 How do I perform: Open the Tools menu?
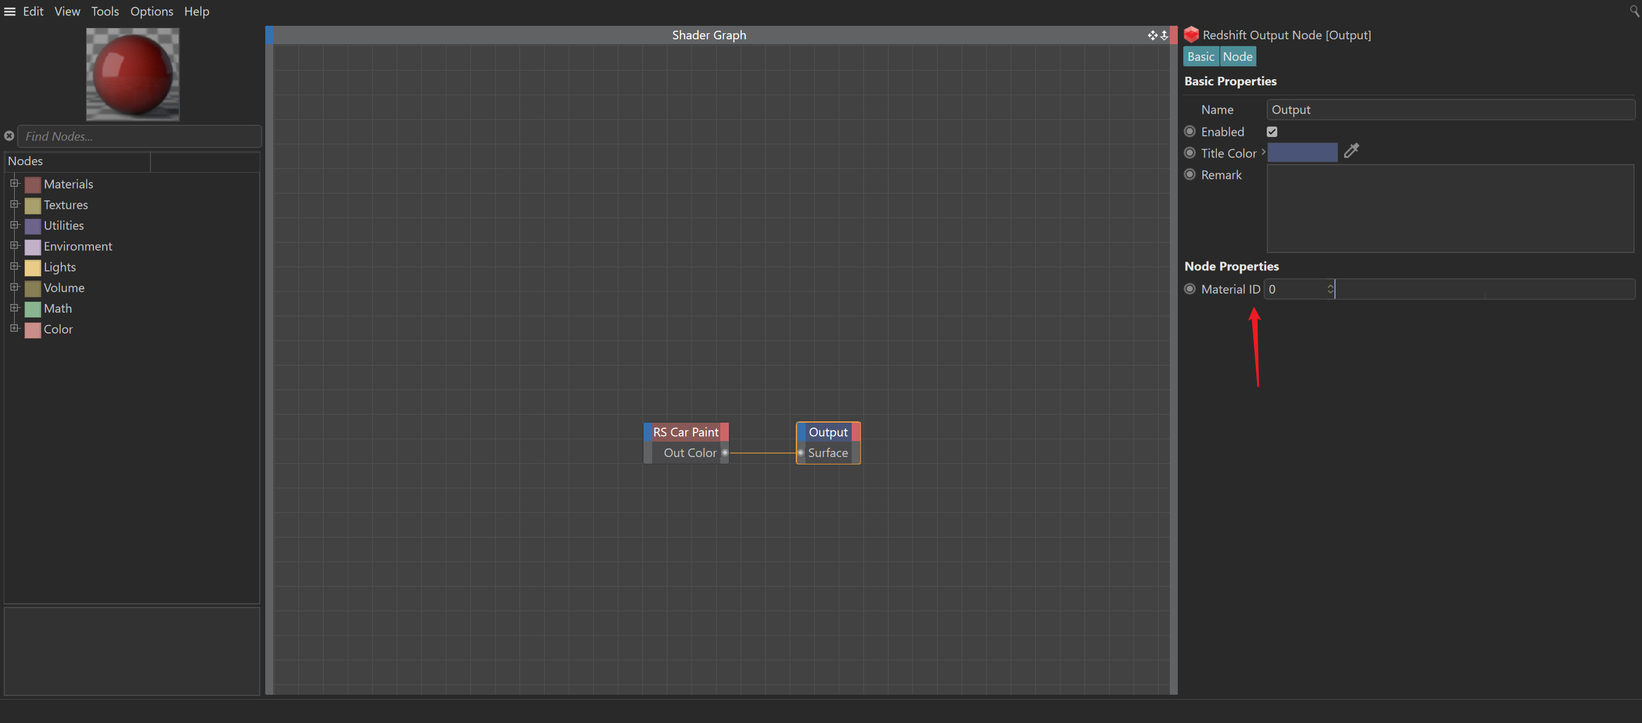(104, 12)
